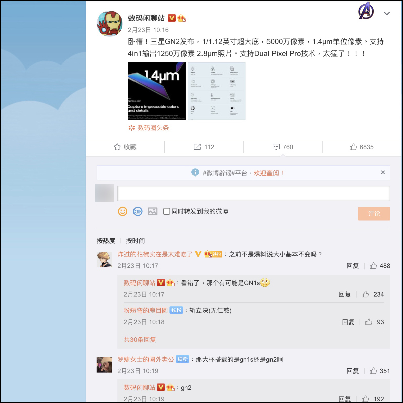This screenshot has height=403, width=403.
Task: Submit with the 评论 button
Action: pyautogui.click(x=374, y=213)
